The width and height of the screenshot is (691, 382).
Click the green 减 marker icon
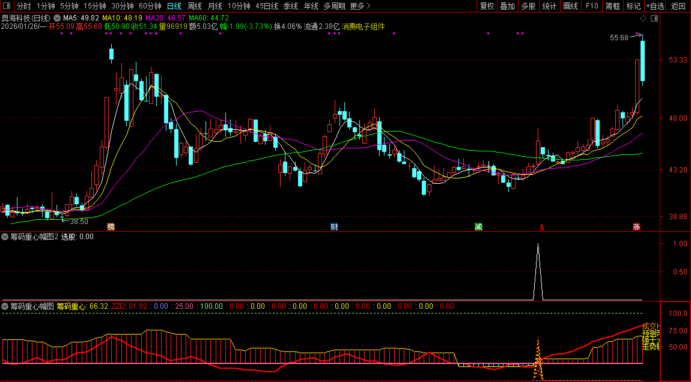pos(478,227)
